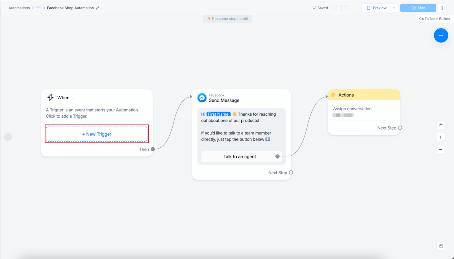The width and height of the screenshot is (454, 259).
Task: Open the Preview dropdown chevron
Action: tap(394, 8)
